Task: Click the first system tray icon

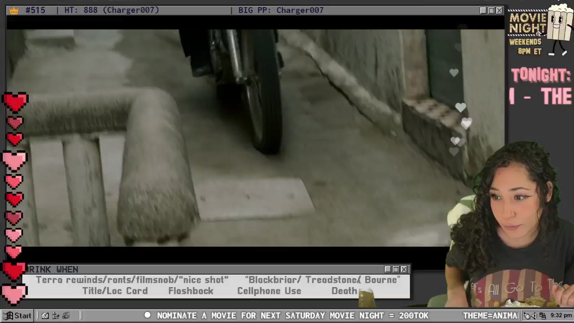Action: click(x=527, y=316)
